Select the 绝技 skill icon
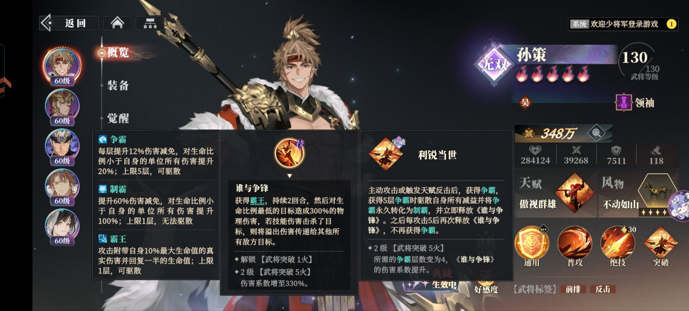The height and width of the screenshot is (311, 689). (x=618, y=243)
